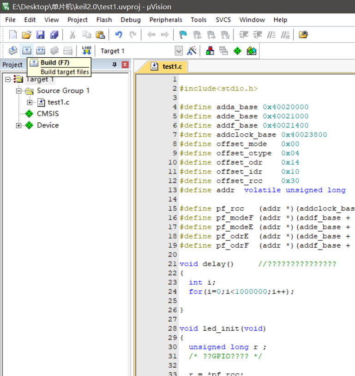This screenshot has width=355, height=376.
Task: Click the Download LOAD icon
Action: 86,51
